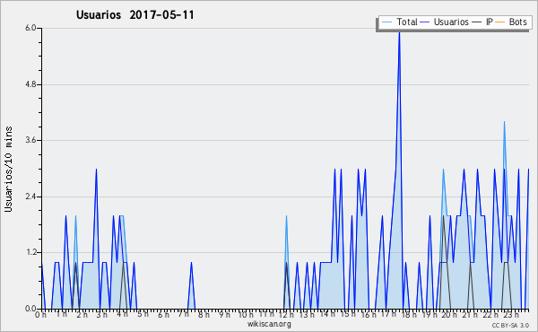The image size is (538, 332).
Task: Click the 0.0 y-axis value
Action: [x=30, y=309]
